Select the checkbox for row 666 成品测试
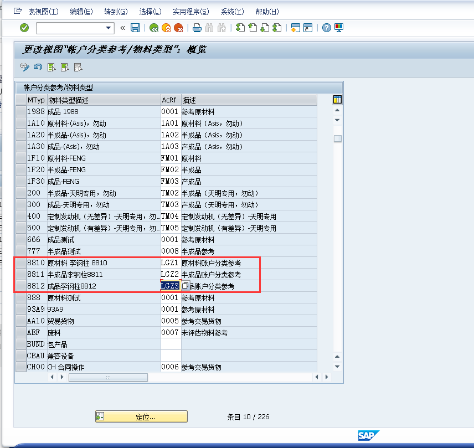The image size is (474, 448). click(22, 240)
